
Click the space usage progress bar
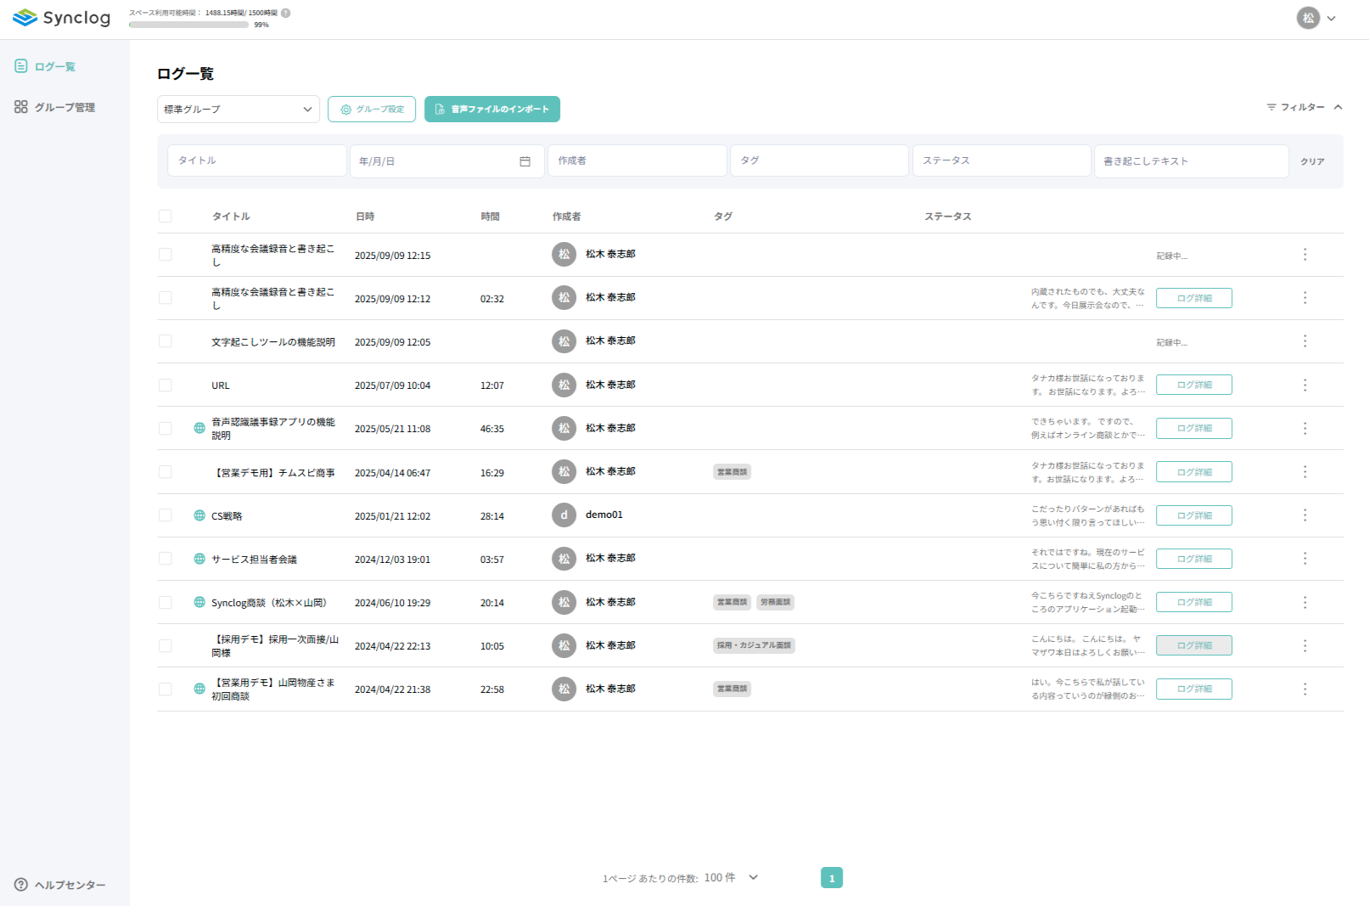(188, 25)
